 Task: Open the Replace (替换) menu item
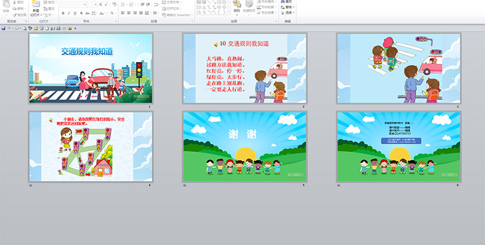[x=288, y=7]
